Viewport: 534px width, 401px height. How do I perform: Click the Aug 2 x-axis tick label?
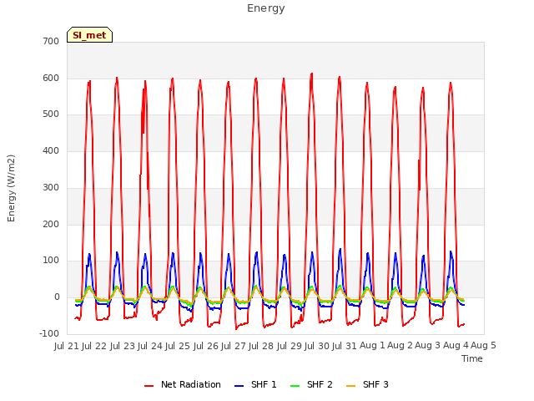pos(400,346)
